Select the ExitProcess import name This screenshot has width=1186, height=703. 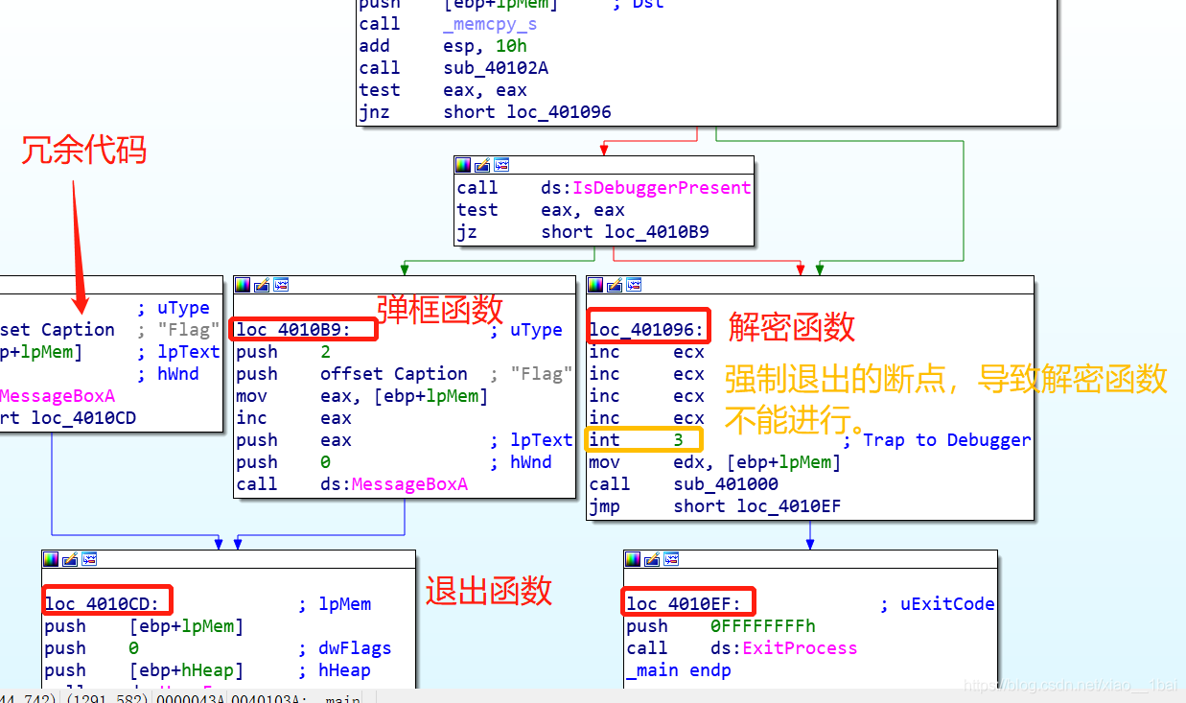click(x=800, y=648)
